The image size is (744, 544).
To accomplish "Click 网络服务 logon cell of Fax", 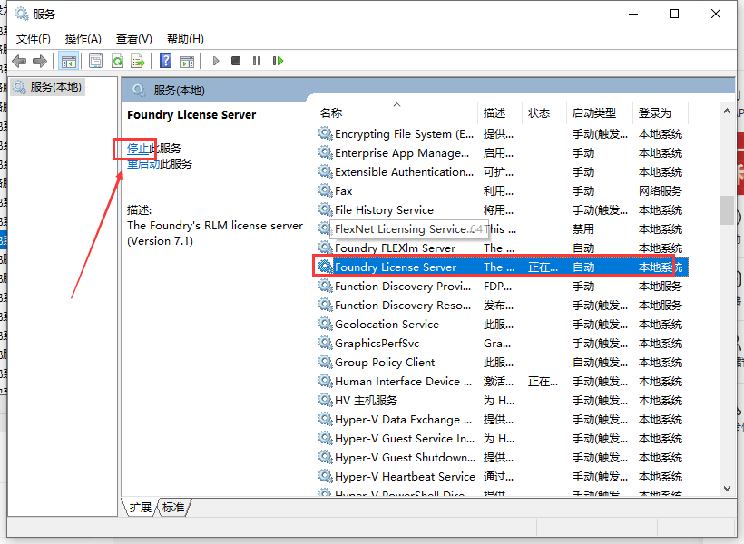I will tap(660, 190).
